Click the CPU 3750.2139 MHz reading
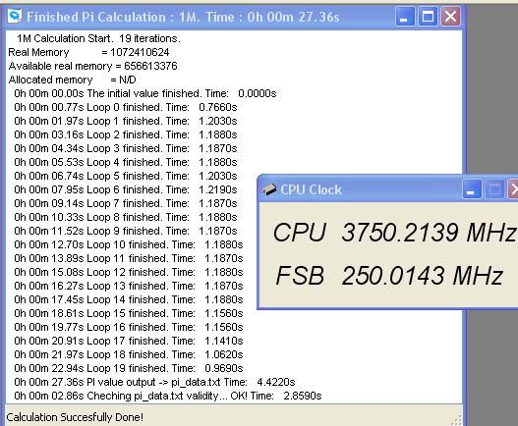The image size is (518, 426). point(394,233)
